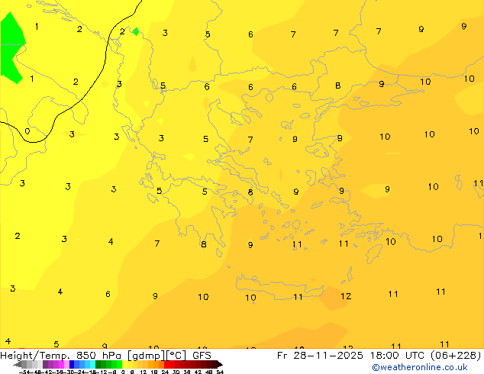Click the '54' legend scale label

pos(220,372)
